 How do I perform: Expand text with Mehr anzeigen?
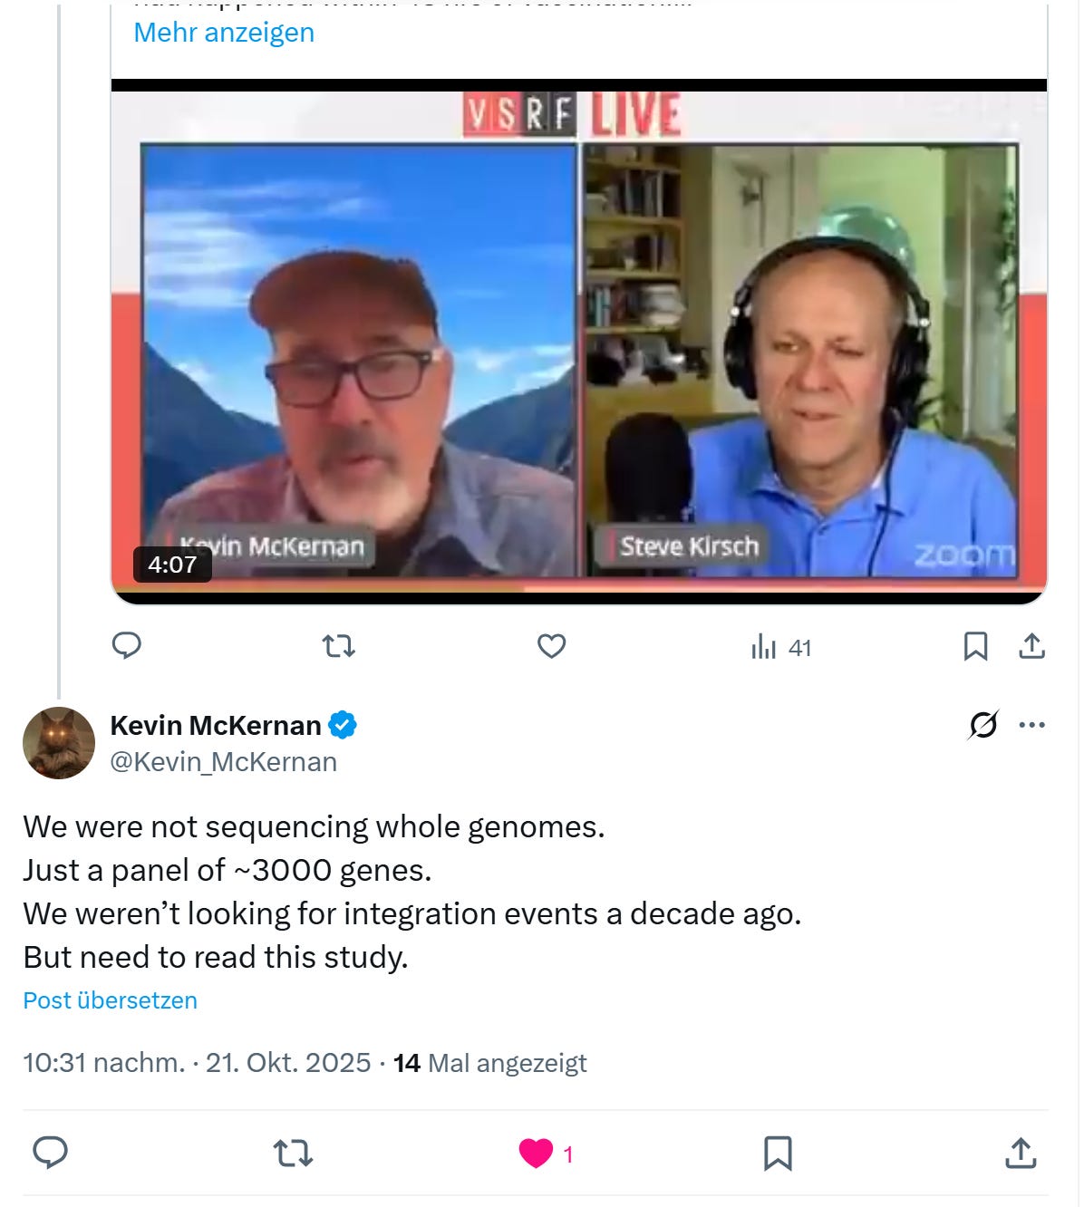(x=224, y=33)
